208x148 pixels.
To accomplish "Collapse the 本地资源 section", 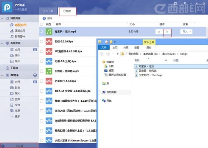I will pyautogui.click(x=2, y=43).
